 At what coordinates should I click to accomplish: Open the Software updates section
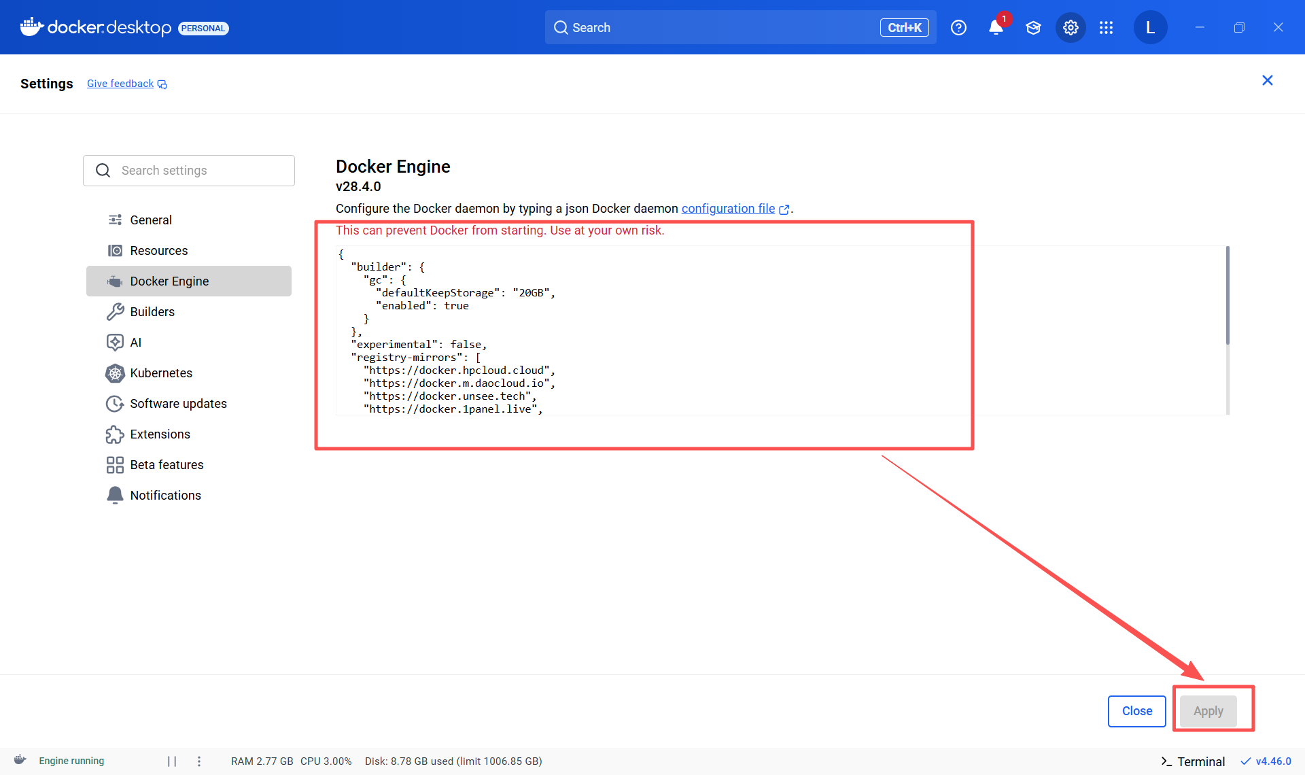coord(189,403)
